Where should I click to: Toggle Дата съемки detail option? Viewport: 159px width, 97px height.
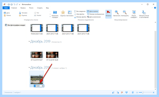92,11
